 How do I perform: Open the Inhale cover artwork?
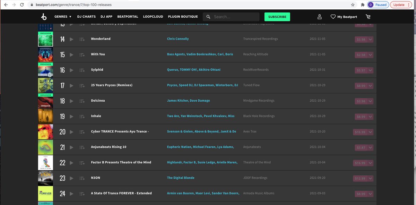(45, 117)
